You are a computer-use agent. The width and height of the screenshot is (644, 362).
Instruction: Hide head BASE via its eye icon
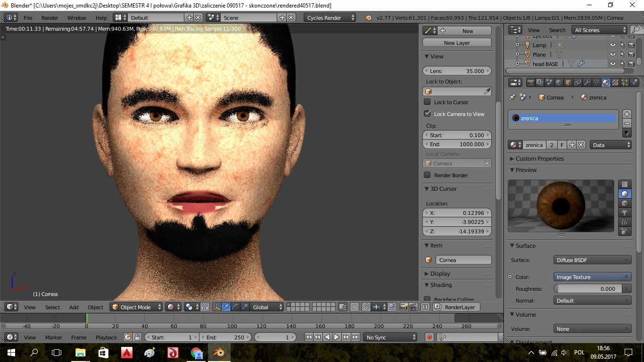612,64
